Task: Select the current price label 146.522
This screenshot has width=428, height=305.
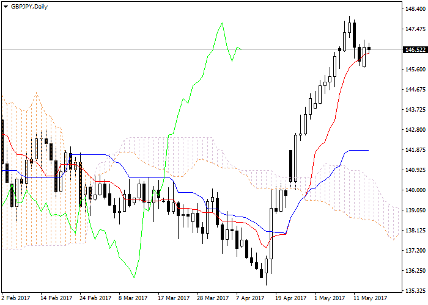Action: [415, 50]
